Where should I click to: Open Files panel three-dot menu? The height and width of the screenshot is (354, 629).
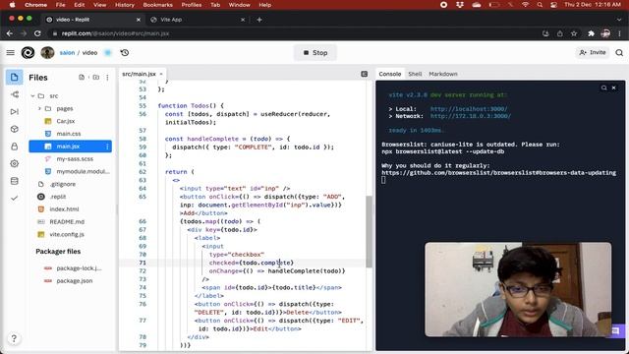[107, 77]
